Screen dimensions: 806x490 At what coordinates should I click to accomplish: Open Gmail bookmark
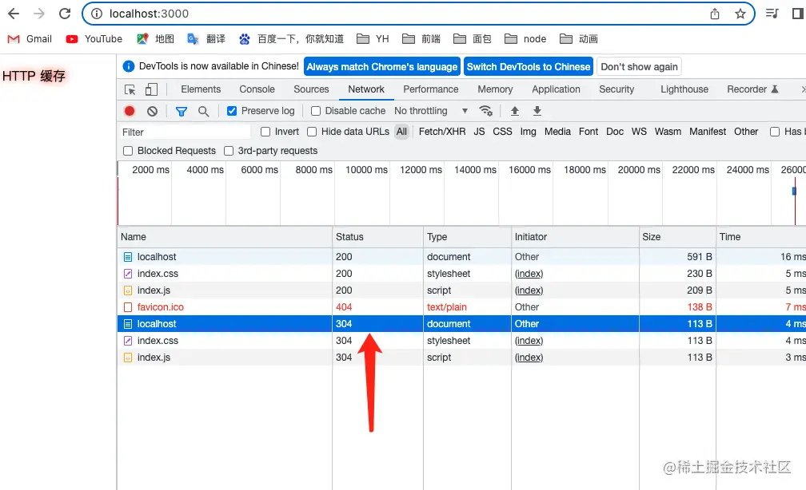(30, 39)
